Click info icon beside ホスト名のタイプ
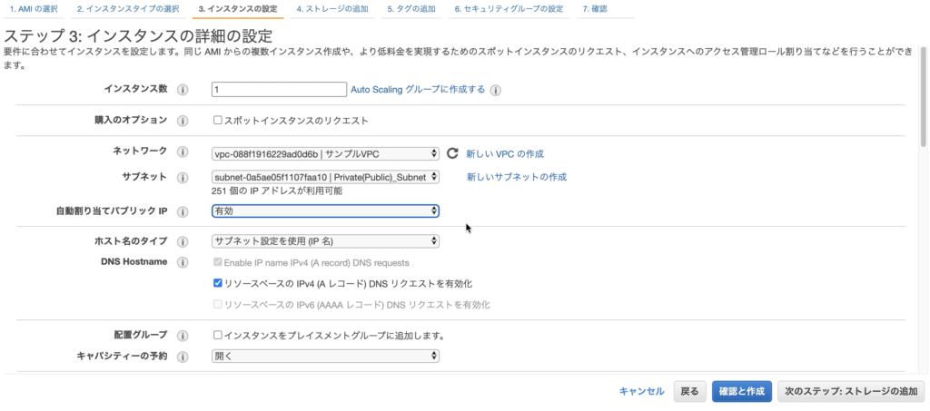 (183, 241)
